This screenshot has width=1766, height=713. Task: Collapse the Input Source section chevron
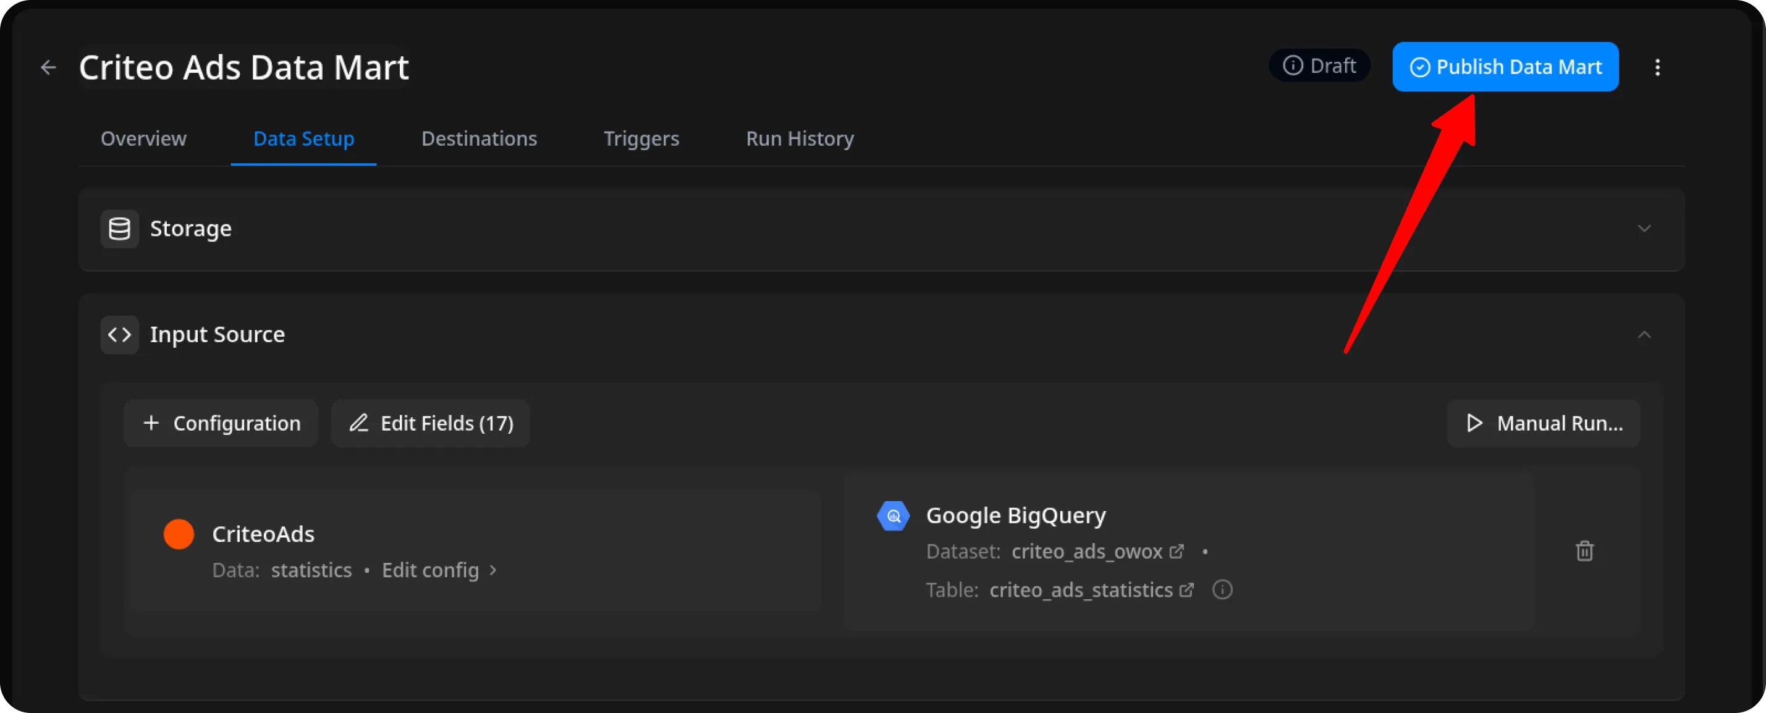click(x=1644, y=334)
